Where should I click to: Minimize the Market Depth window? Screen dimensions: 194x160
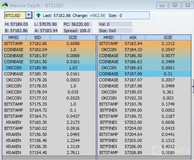point(162,5)
